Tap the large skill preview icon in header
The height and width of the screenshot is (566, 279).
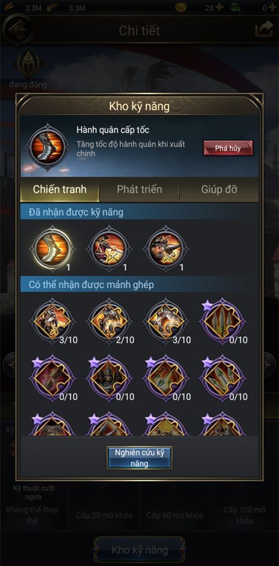(48, 147)
